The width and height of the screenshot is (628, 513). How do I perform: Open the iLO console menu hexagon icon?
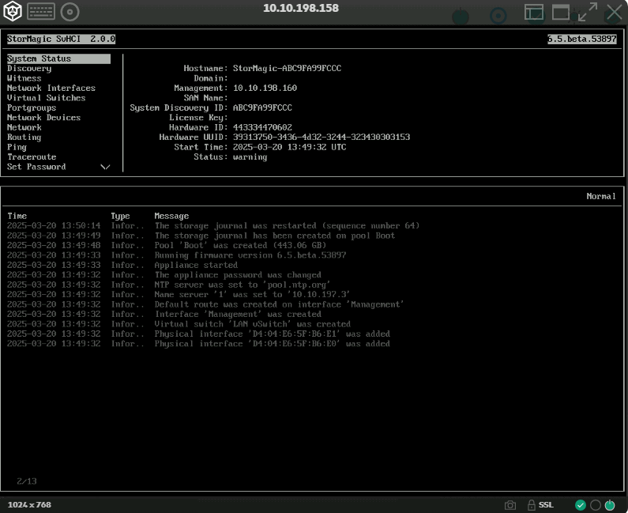pyautogui.click(x=12, y=11)
